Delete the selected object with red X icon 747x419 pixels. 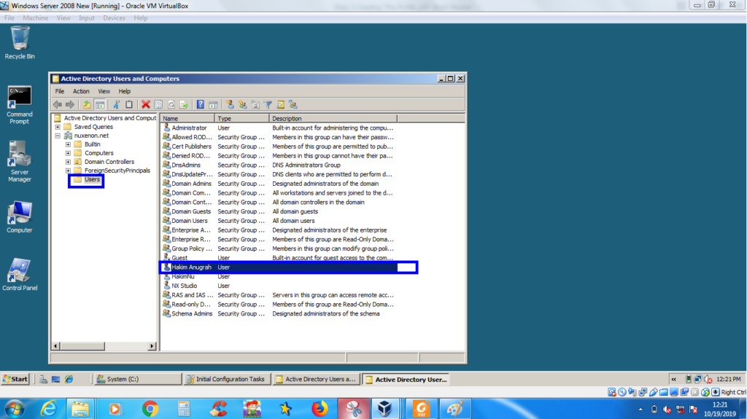pyautogui.click(x=145, y=104)
